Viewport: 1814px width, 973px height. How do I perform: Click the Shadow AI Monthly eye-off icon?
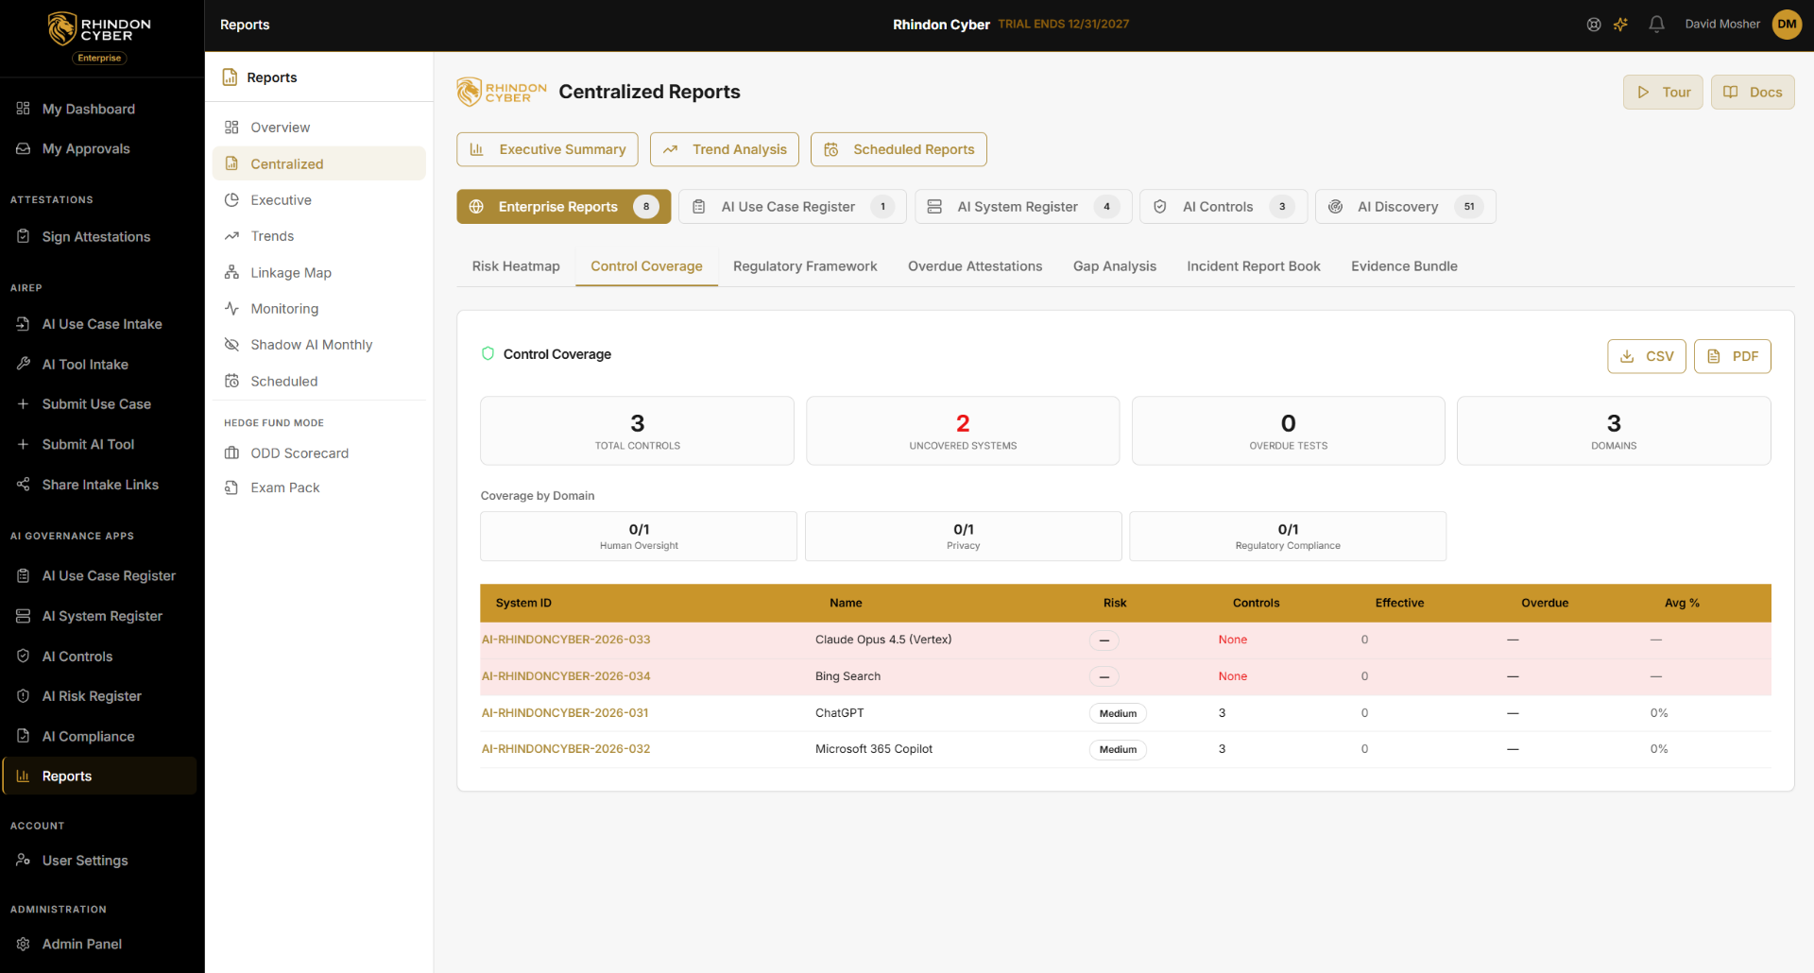point(231,345)
